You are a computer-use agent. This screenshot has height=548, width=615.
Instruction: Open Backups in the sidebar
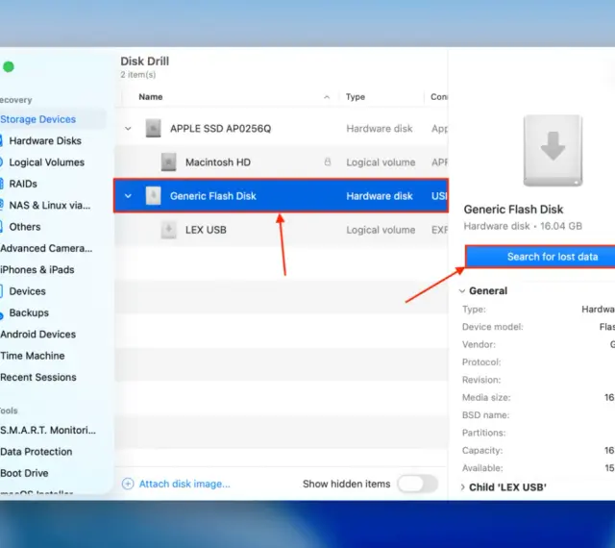(x=29, y=312)
